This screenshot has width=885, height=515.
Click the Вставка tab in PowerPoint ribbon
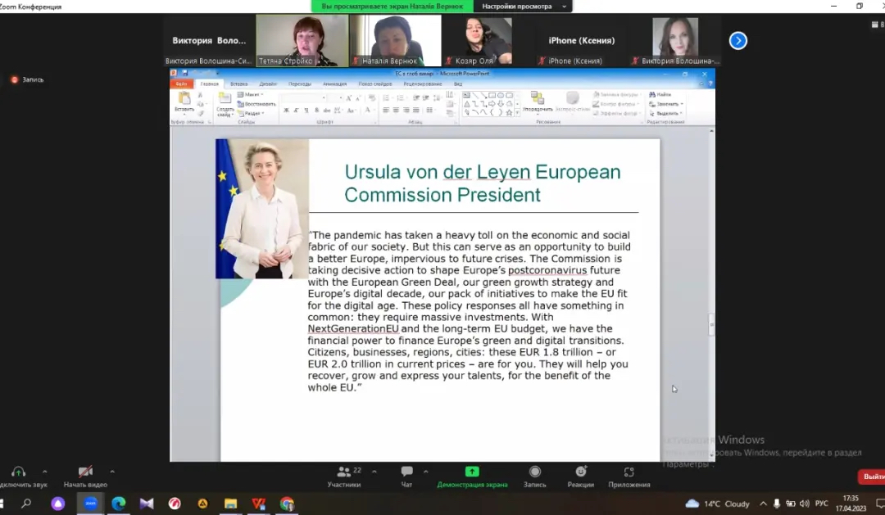(239, 84)
